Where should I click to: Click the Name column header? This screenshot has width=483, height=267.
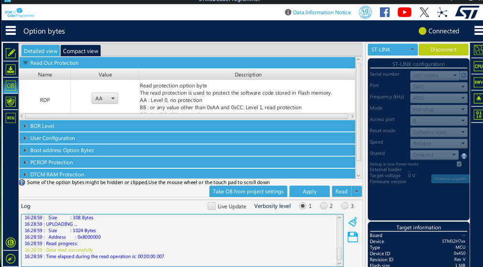point(45,74)
